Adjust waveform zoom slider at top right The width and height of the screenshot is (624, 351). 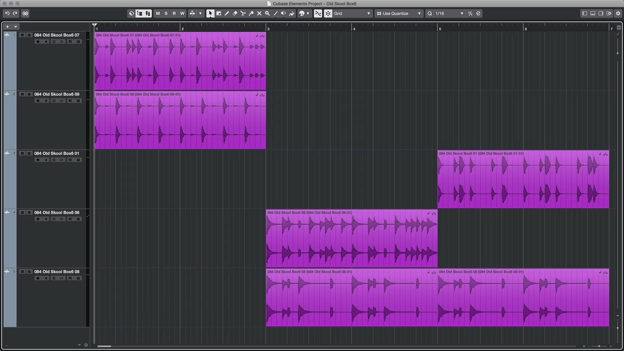coord(617,53)
